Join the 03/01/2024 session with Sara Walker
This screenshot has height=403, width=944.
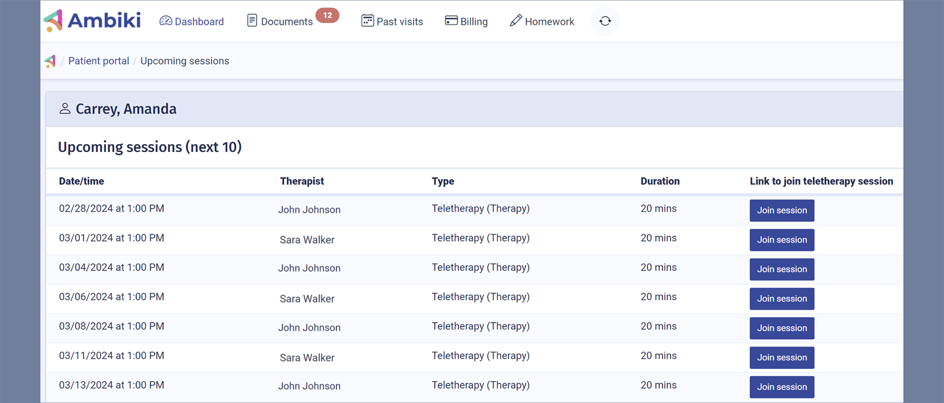(x=782, y=240)
